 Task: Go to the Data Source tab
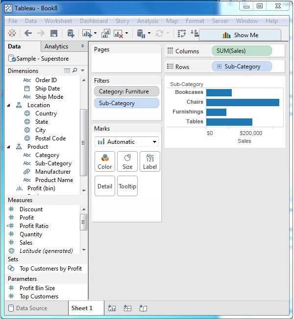tap(31, 308)
